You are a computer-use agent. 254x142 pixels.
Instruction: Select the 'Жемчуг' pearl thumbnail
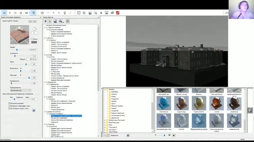[199, 91]
